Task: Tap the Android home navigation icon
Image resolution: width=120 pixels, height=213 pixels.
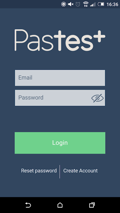Action: tap(60, 205)
